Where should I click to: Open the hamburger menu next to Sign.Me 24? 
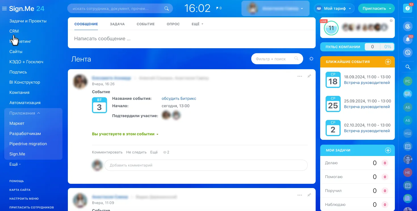coord(4,9)
